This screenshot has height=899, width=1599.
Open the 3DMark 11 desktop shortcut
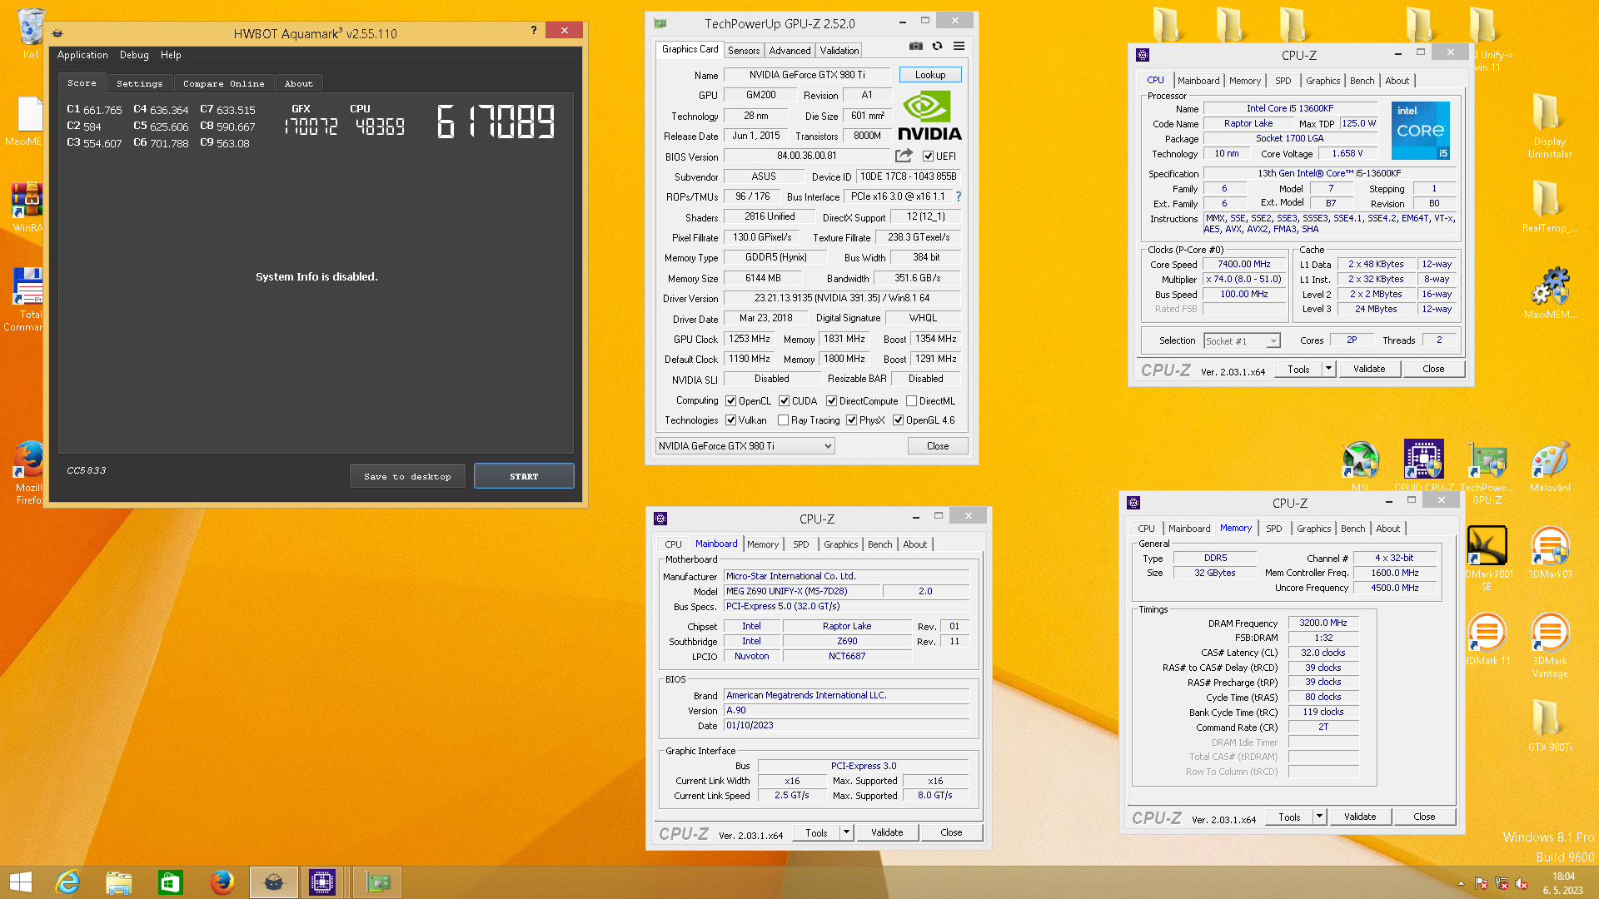(1487, 638)
